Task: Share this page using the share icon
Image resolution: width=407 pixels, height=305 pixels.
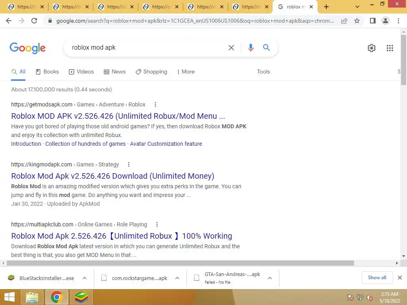Action: (344, 21)
